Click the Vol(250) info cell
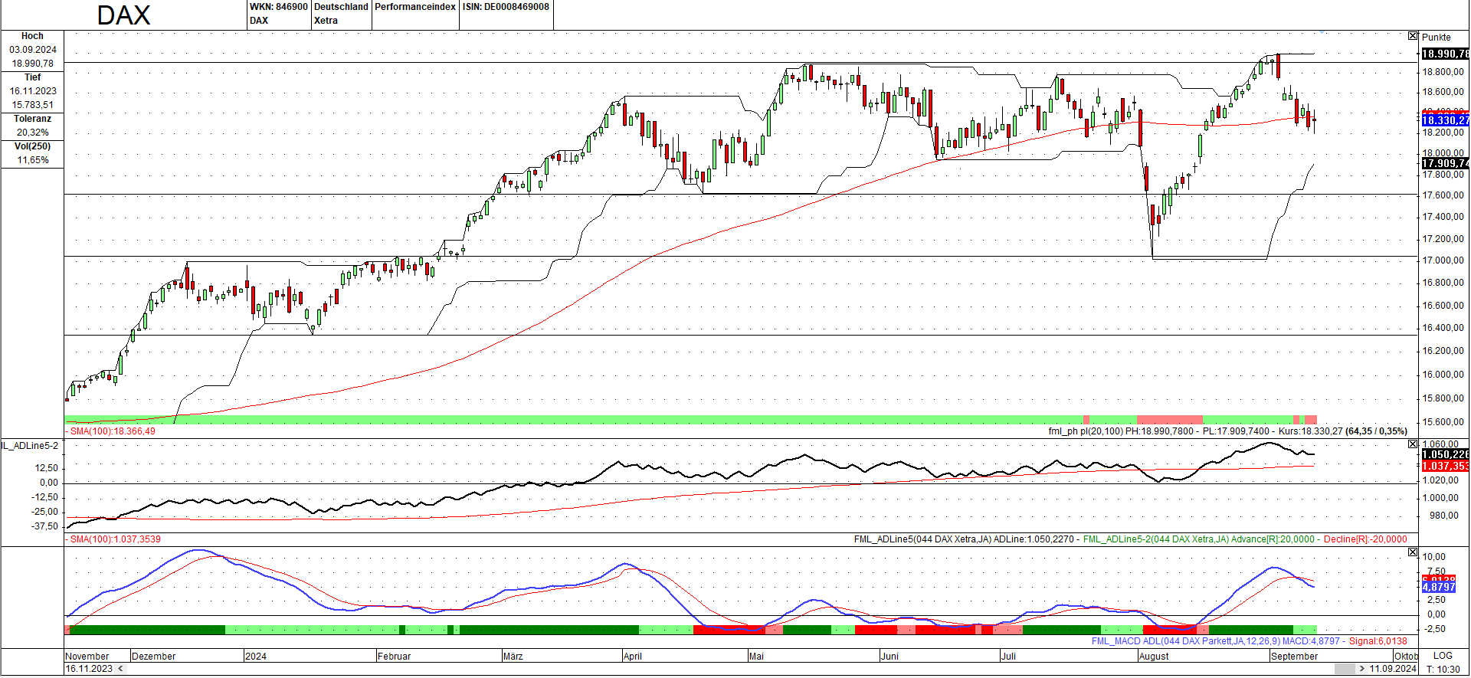The image size is (1471, 678). coord(32,153)
